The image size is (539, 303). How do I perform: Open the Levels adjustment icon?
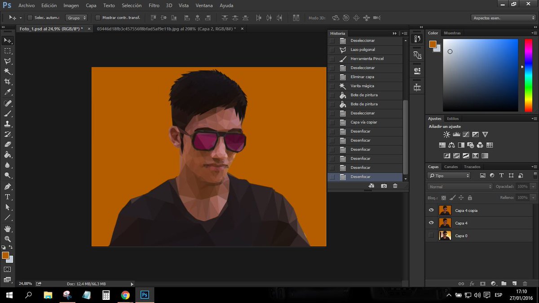click(x=456, y=134)
